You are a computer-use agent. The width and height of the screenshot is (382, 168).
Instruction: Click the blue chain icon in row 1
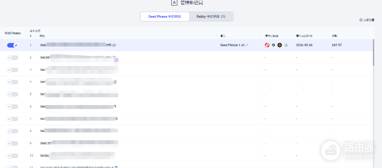coord(273,45)
